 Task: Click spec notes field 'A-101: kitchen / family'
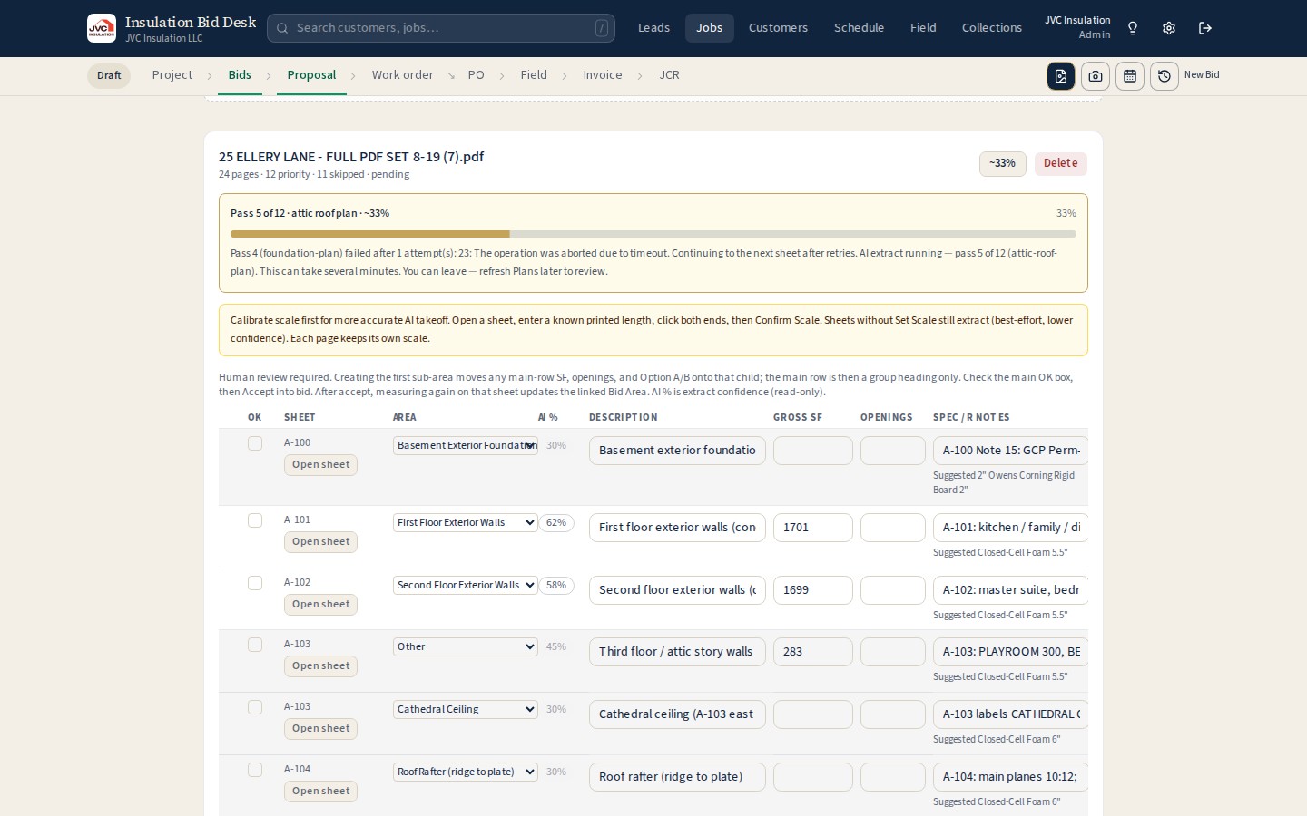[1010, 528]
